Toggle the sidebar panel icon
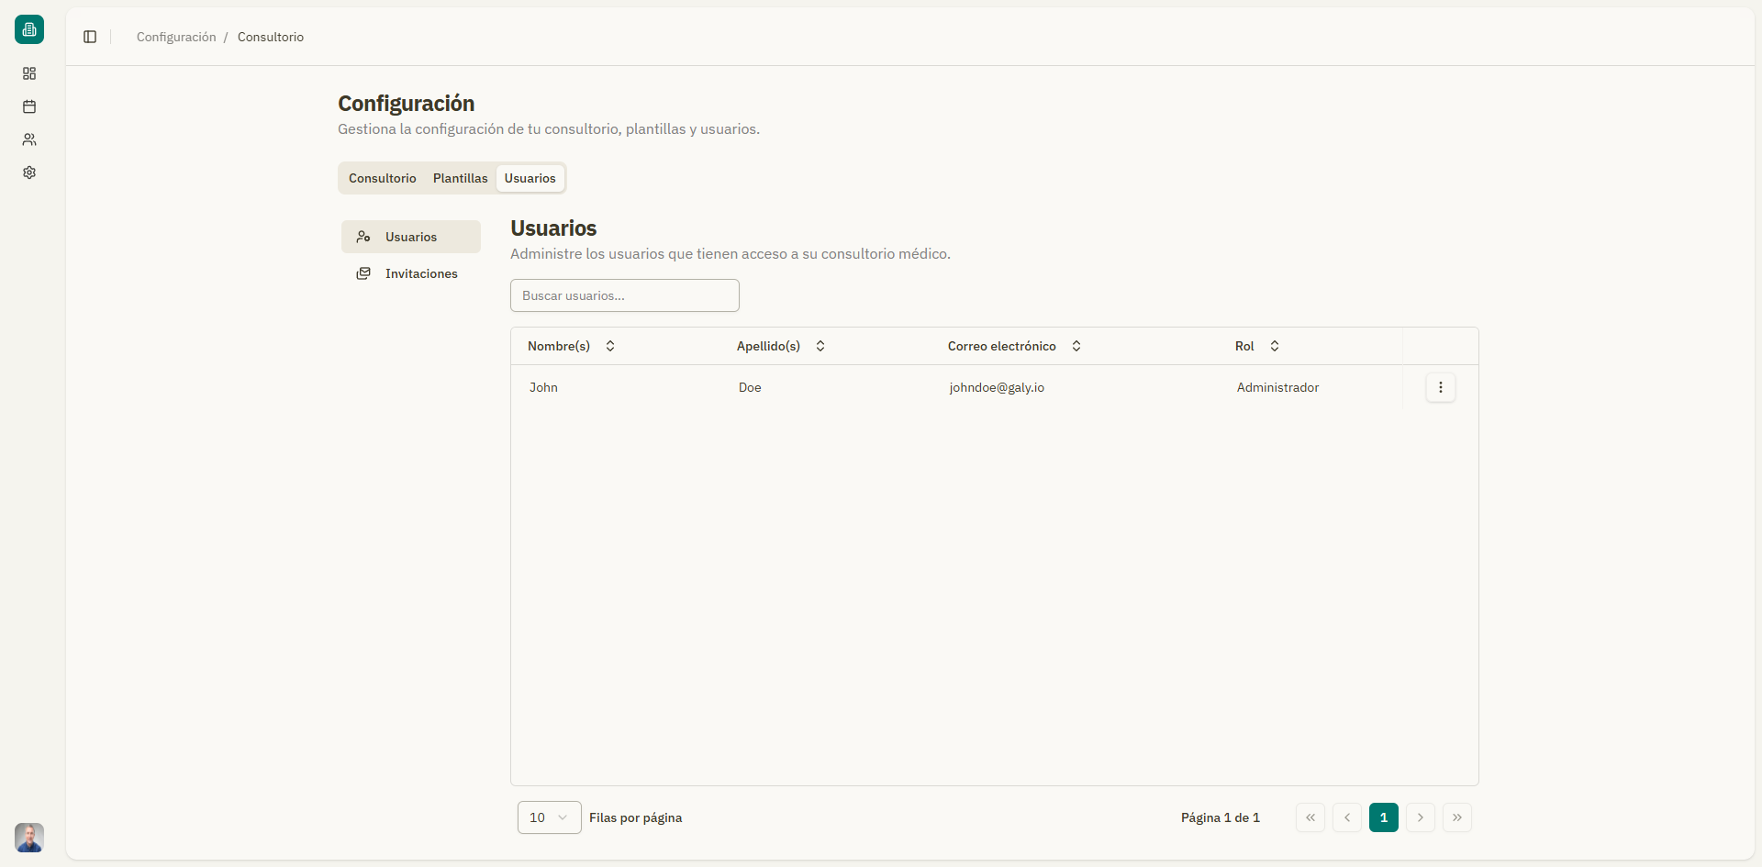Screen dimensions: 1762x867 tap(90, 37)
